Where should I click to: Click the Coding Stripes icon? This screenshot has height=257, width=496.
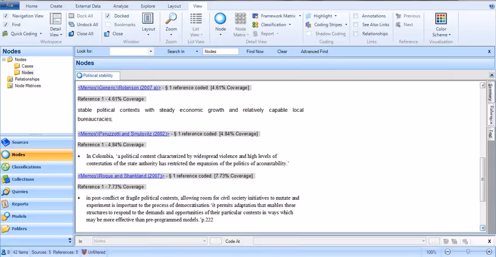pos(309,24)
